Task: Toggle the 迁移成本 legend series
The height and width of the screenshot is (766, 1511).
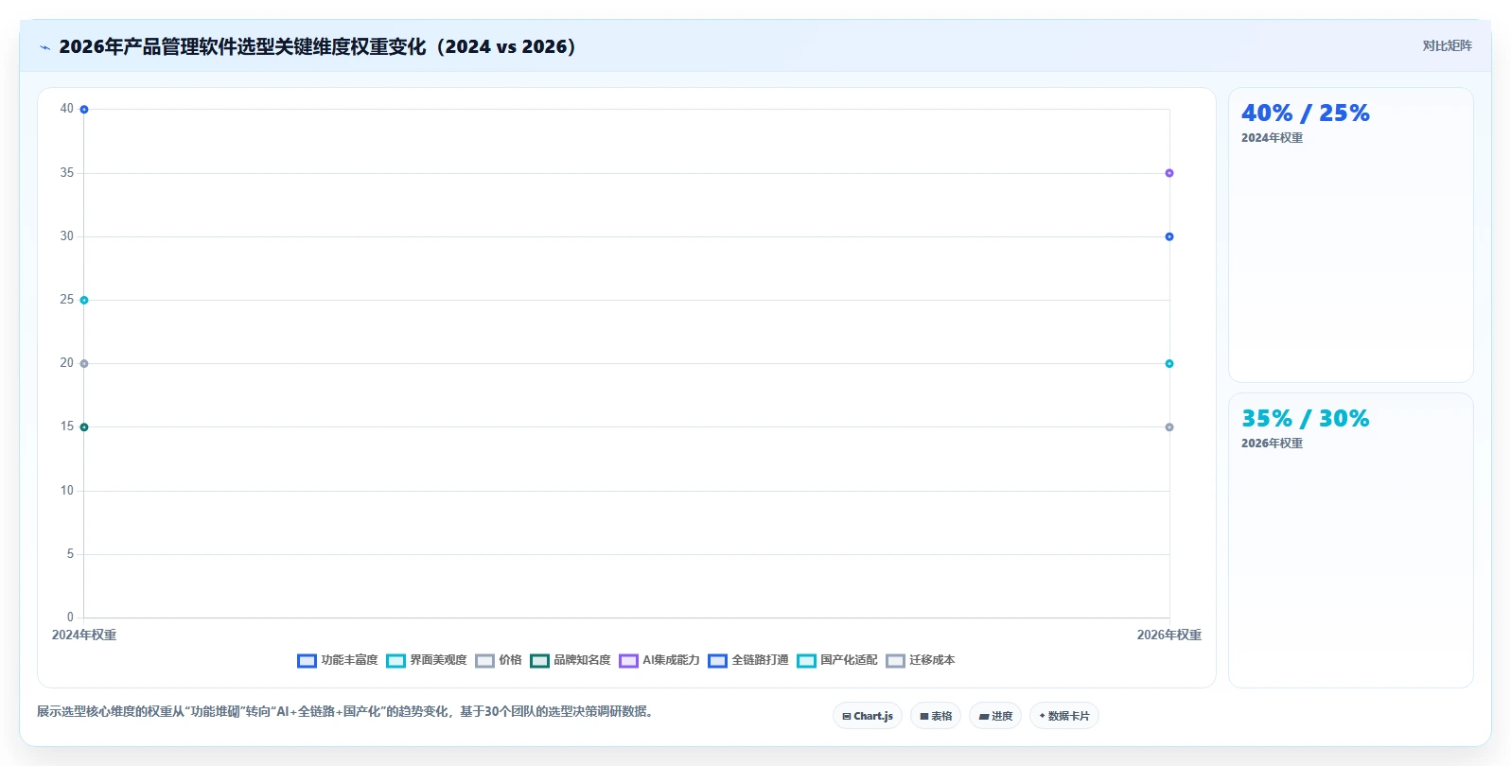Action: 921,660
